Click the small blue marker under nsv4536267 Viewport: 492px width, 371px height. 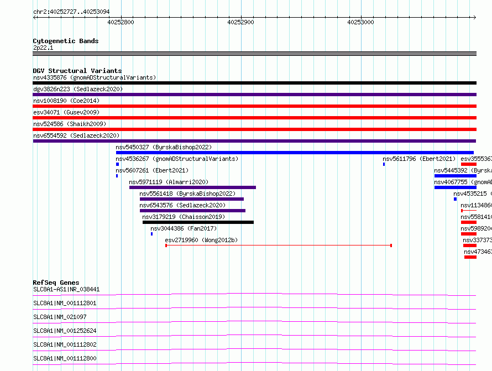pyautogui.click(x=117, y=164)
